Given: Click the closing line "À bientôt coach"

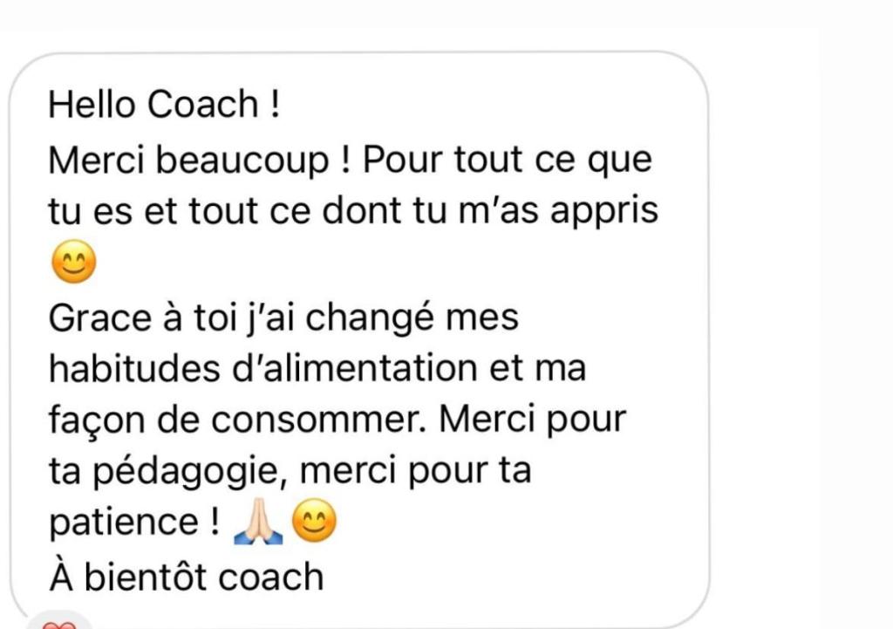Looking at the screenshot, I should tap(187, 577).
